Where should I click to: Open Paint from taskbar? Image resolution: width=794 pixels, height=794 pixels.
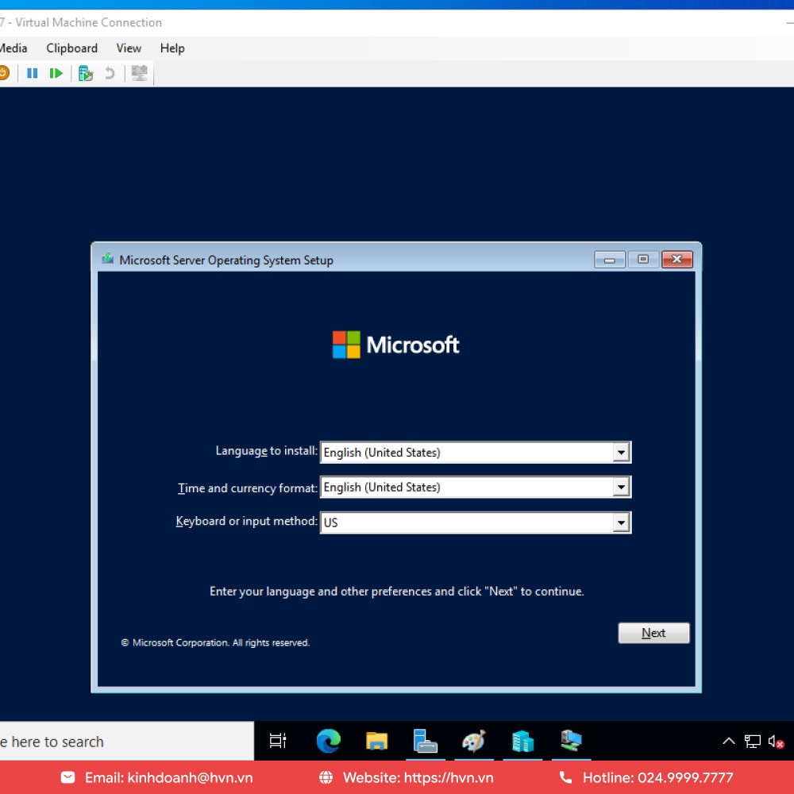[x=474, y=741]
